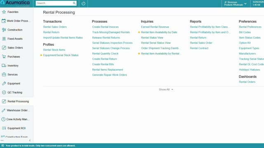Click the trial mode notice icon
This screenshot has height=148, width=264.
pyautogui.click(x=2, y=146)
